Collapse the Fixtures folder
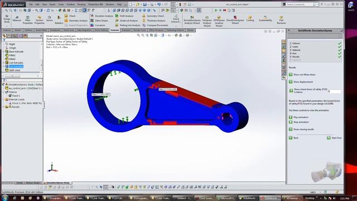The height and width of the screenshot is (201, 357). tap(3, 92)
